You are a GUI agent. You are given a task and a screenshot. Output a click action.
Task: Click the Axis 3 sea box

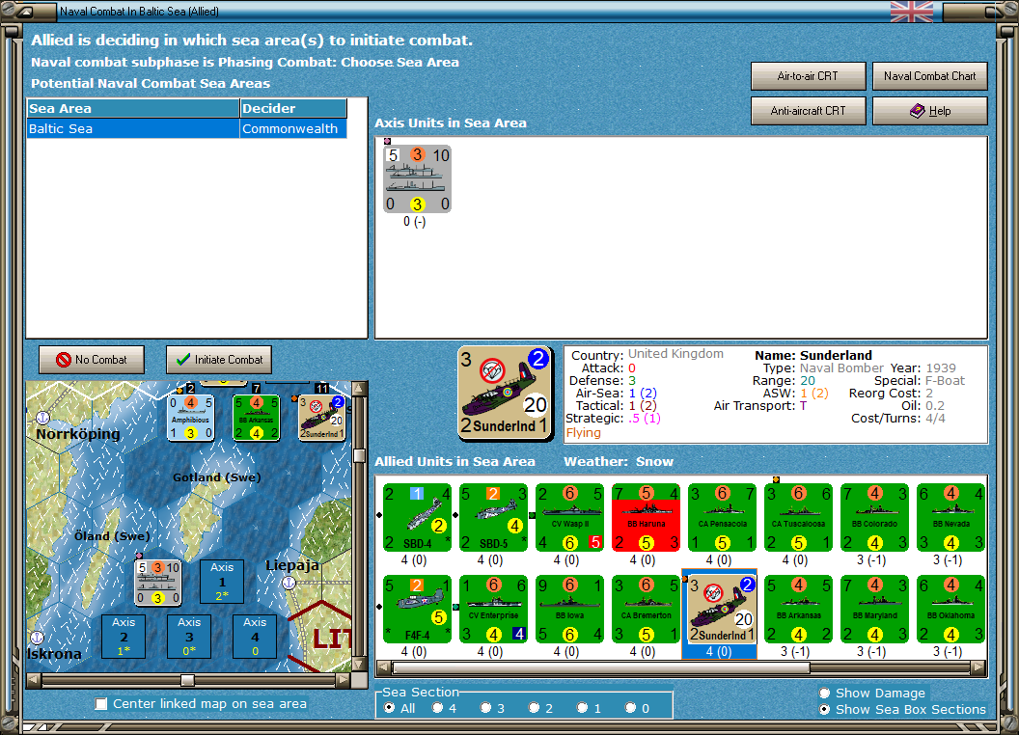tap(189, 637)
